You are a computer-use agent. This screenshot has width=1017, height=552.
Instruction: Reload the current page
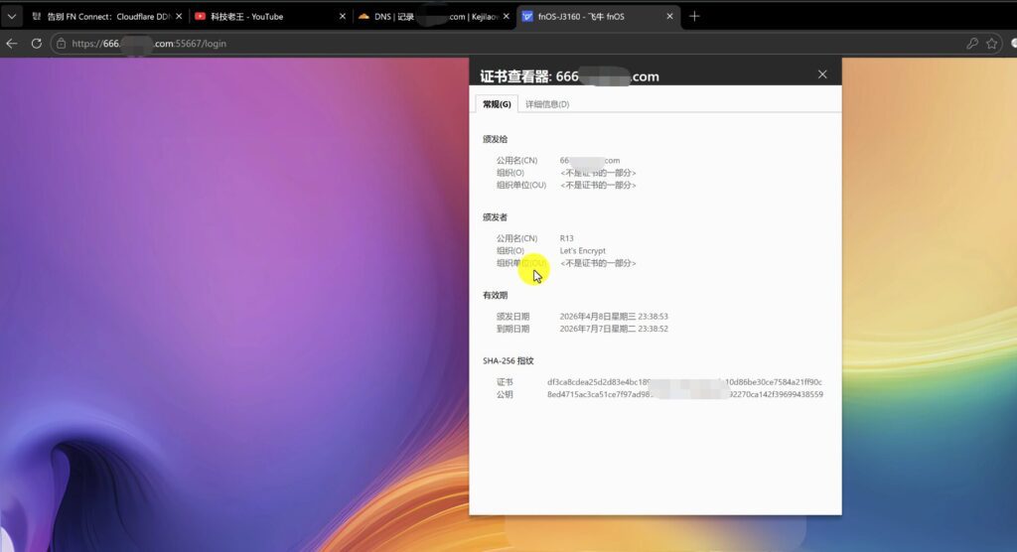(x=37, y=44)
